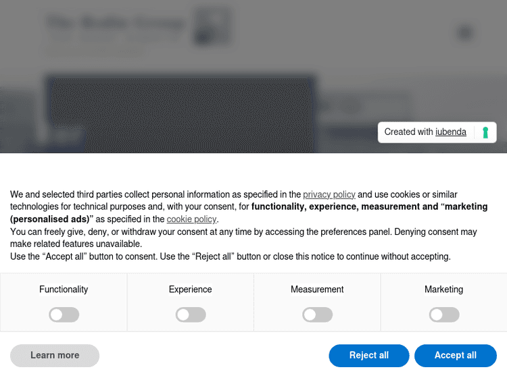Screen dimensions: 507x380
Task: Reject all cookies
Action: point(369,356)
